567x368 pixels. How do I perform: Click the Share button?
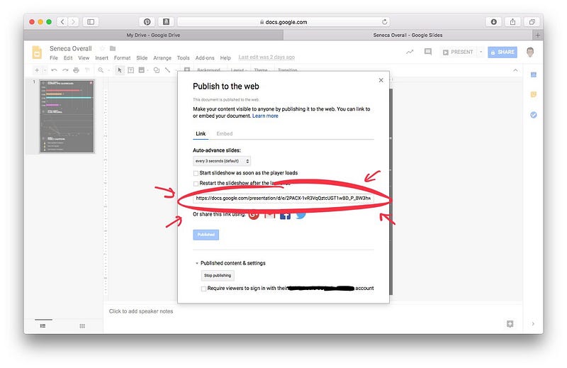point(503,52)
